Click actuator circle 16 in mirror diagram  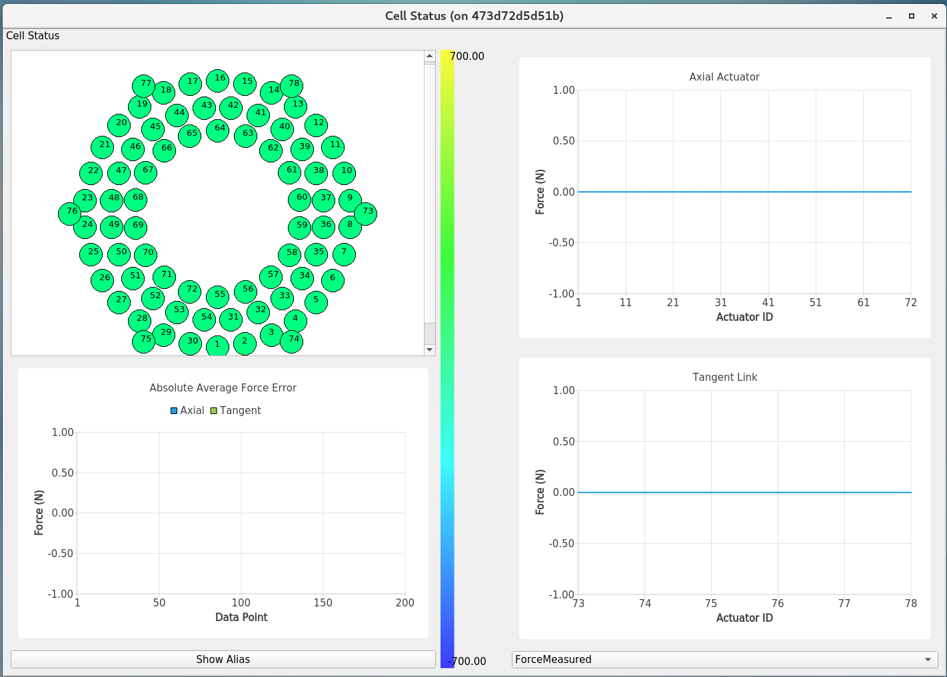tap(218, 81)
